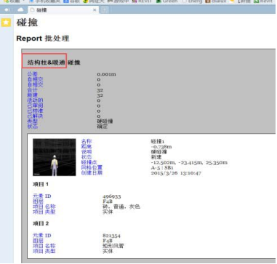Screen dimensions: 277x264
Task: Click the cloud icon beside the back arrow
Action: [20, 9]
